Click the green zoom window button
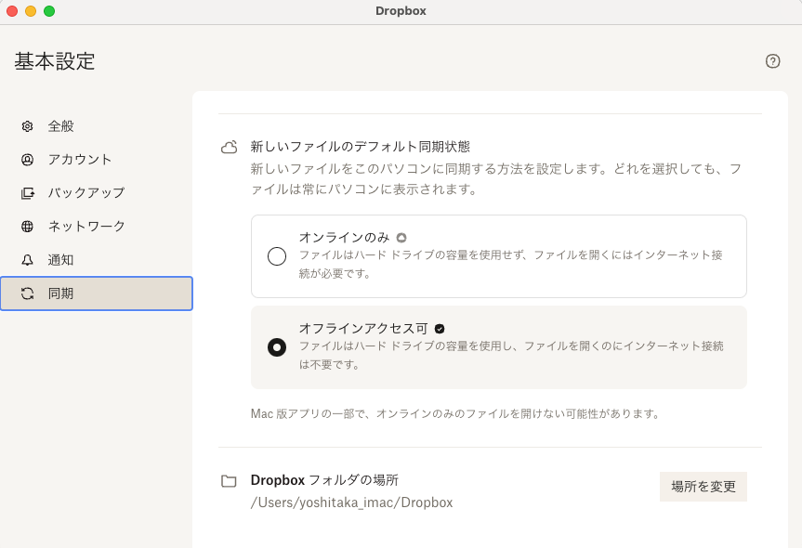Screen dimensions: 802x548 click(x=49, y=11)
